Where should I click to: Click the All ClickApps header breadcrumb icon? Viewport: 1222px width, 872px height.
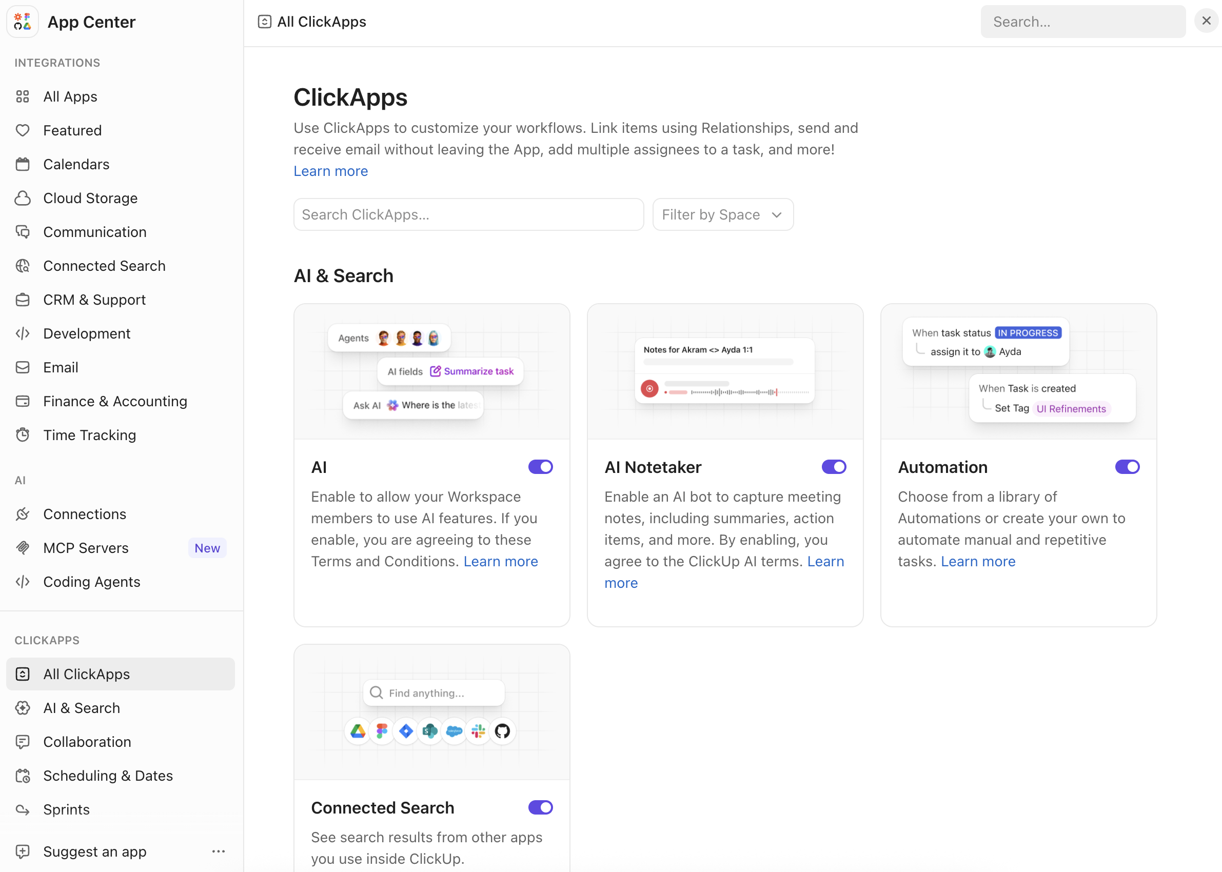[x=265, y=22]
